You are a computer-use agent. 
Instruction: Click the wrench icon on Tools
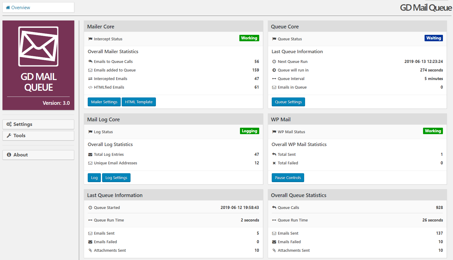[9, 136]
